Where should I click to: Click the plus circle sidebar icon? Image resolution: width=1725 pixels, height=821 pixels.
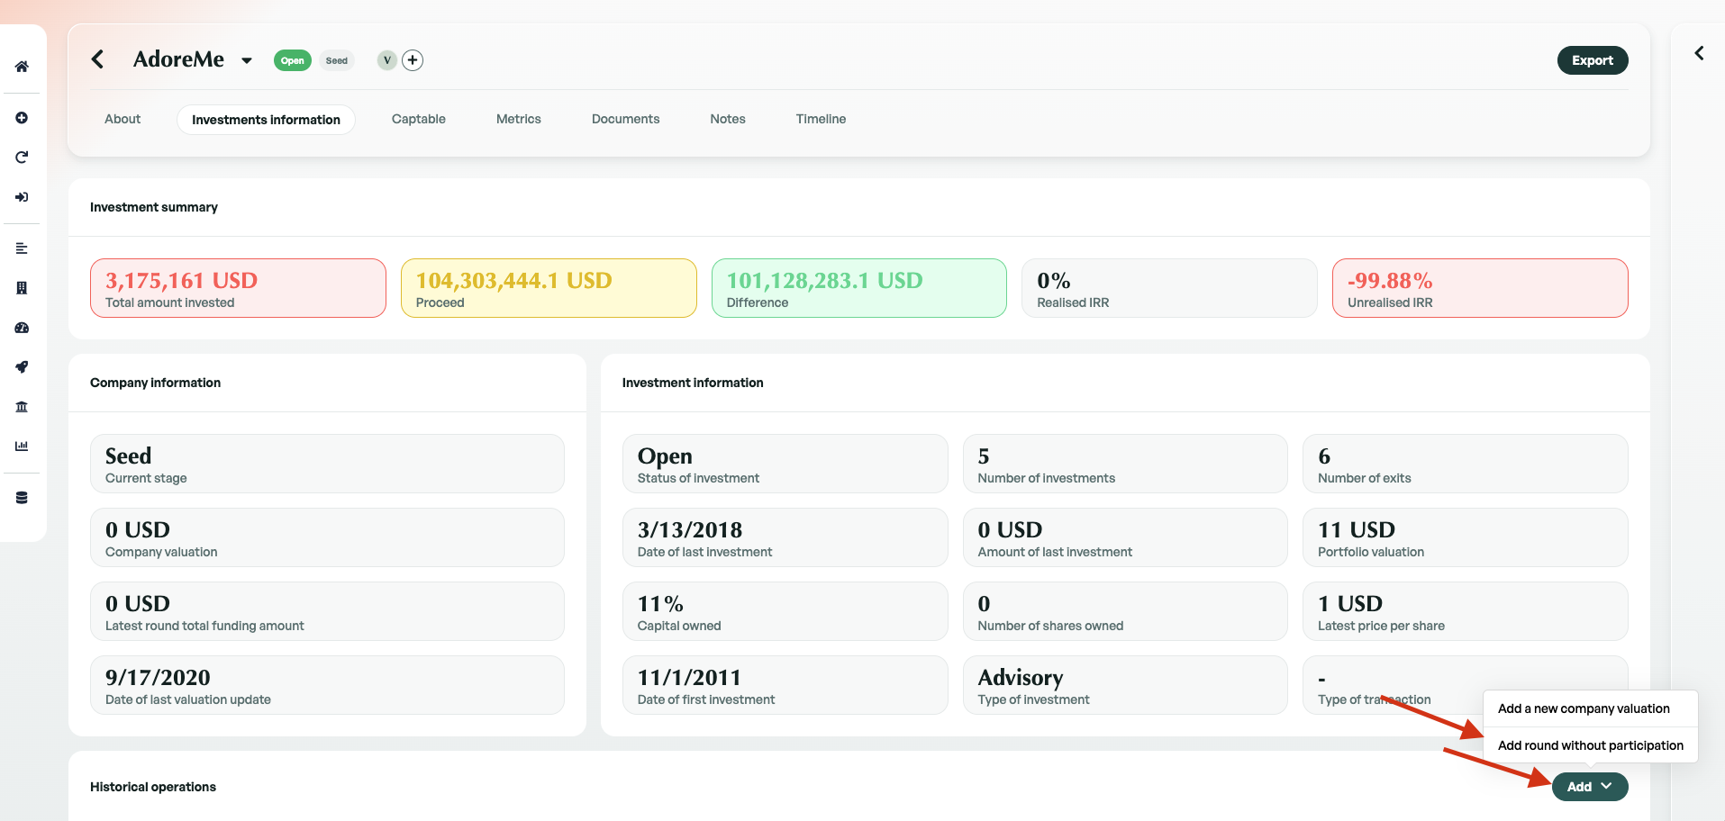pyautogui.click(x=22, y=118)
